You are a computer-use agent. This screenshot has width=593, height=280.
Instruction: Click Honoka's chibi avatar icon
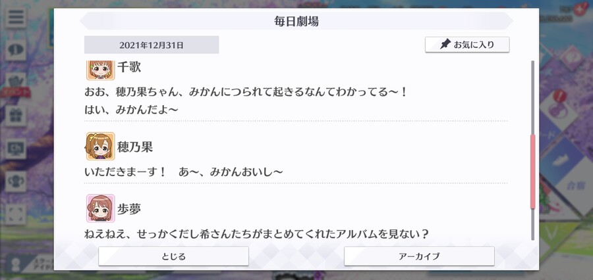(x=100, y=147)
